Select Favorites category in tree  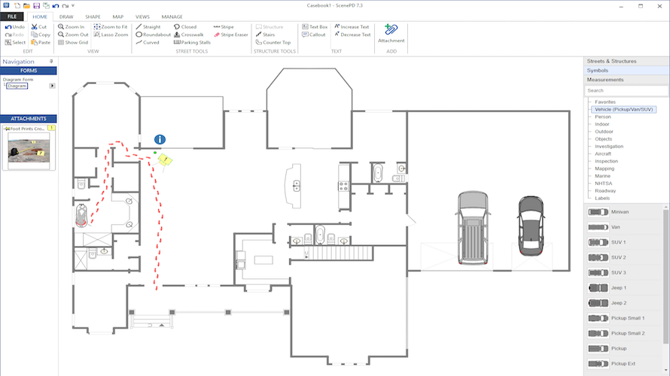(x=605, y=102)
